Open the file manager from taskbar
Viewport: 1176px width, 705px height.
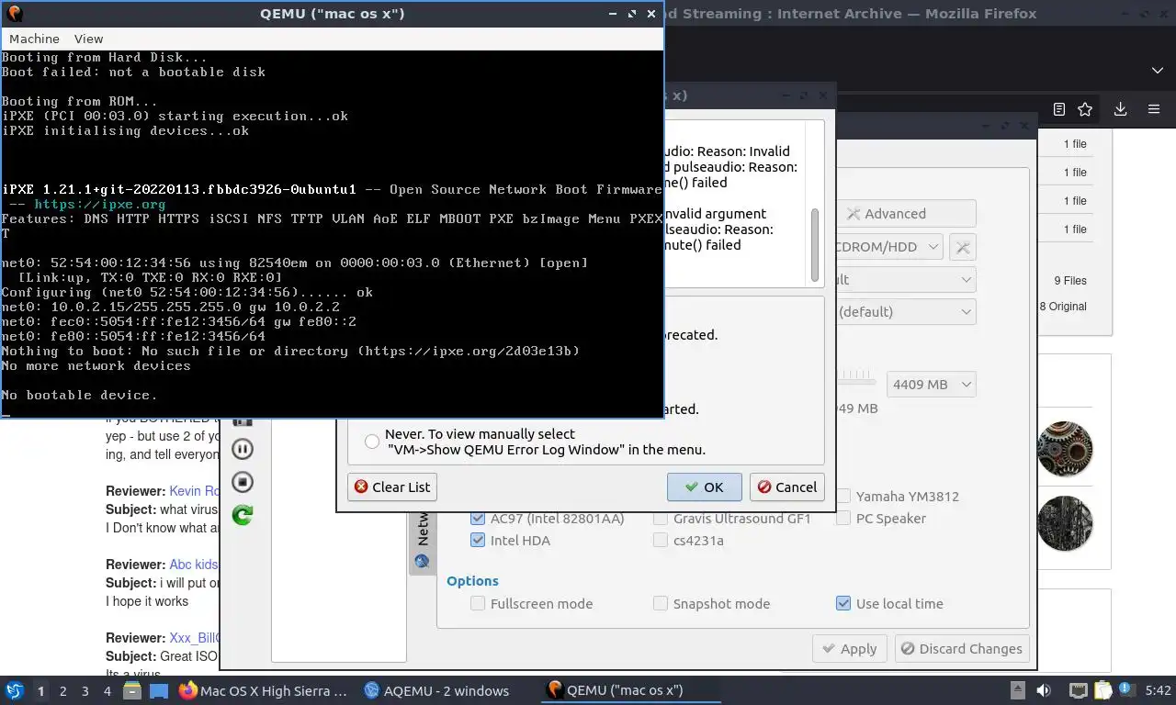[x=132, y=690]
